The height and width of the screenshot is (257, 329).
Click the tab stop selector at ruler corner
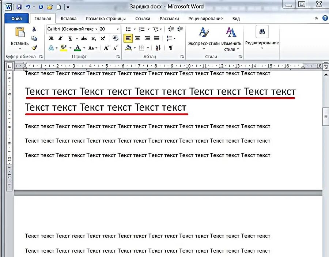pos(9,67)
